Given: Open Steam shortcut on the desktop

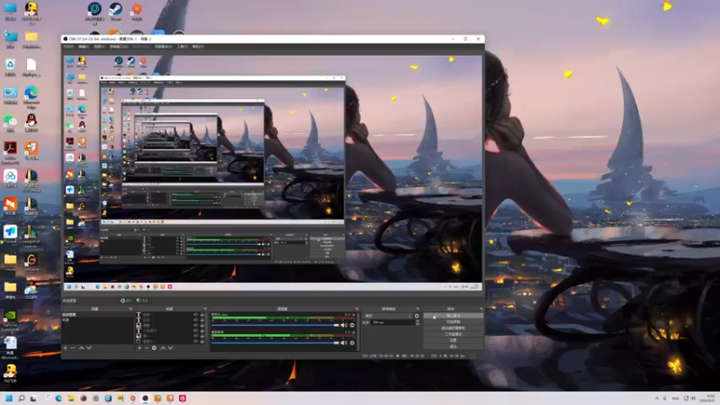Looking at the screenshot, I should [115, 12].
